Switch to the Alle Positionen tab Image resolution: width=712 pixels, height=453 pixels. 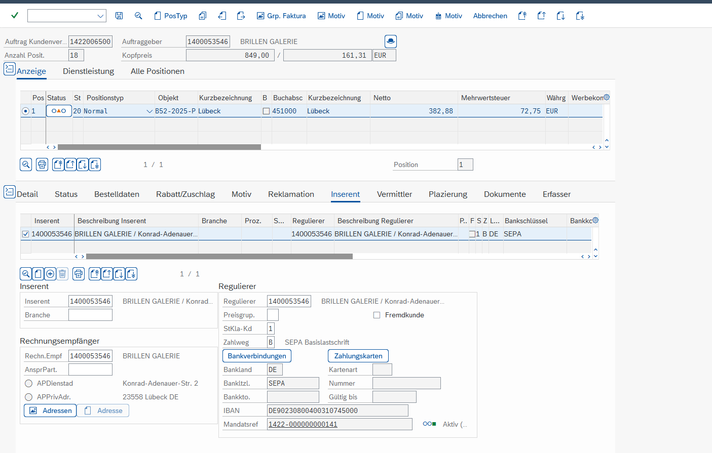[x=158, y=71]
